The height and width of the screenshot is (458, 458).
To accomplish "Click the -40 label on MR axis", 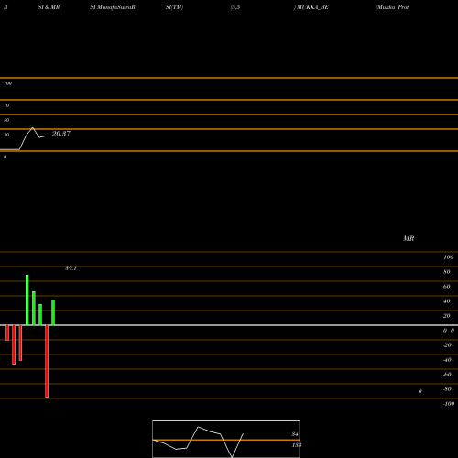I will click(x=447, y=360).
